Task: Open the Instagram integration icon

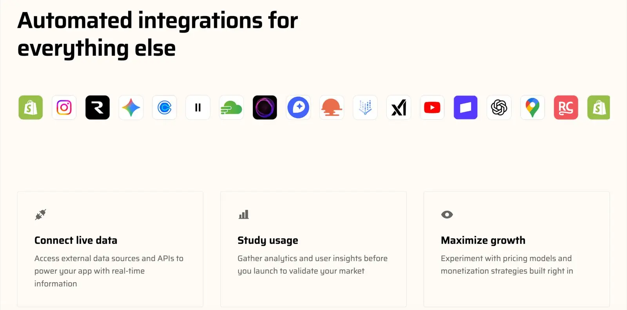Action: pos(64,107)
